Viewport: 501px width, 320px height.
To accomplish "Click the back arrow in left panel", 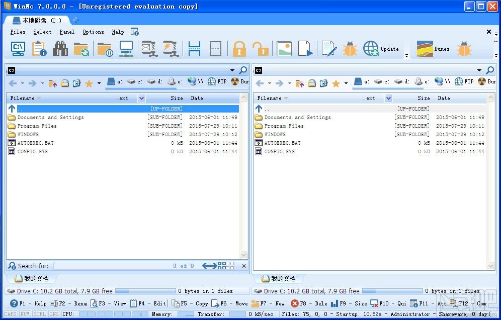I will [x=13, y=83].
